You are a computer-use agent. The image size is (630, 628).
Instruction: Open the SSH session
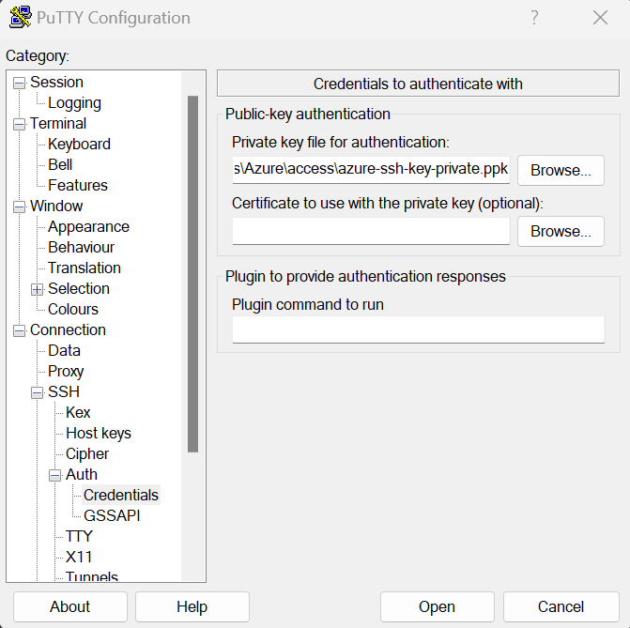(x=438, y=606)
